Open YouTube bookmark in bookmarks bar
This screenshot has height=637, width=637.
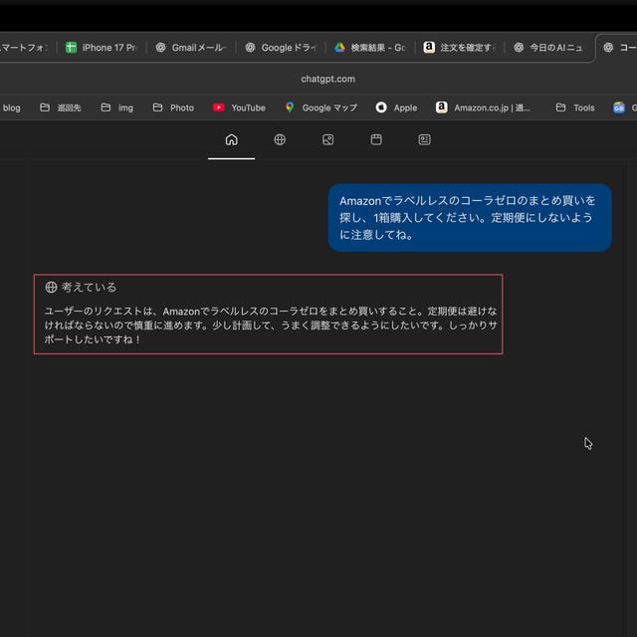pos(239,107)
